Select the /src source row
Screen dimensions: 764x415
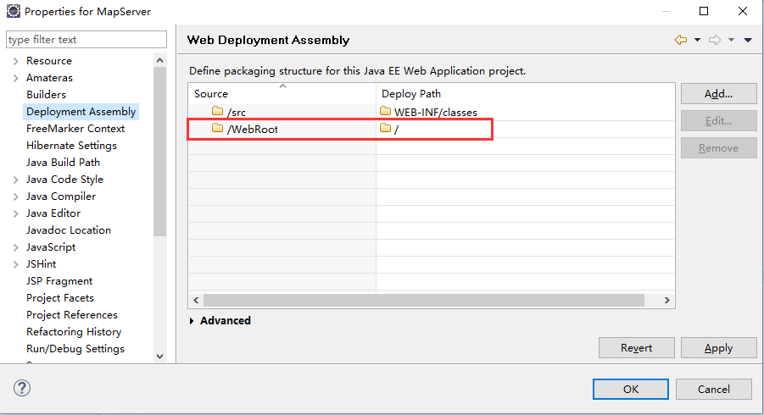(282, 112)
